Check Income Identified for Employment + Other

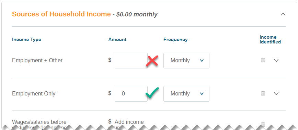tap(263, 60)
